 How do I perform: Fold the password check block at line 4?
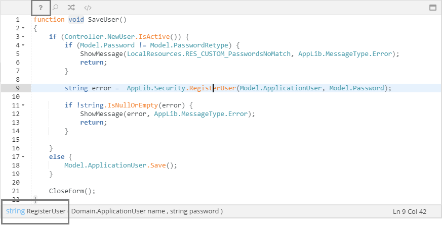click(23, 45)
